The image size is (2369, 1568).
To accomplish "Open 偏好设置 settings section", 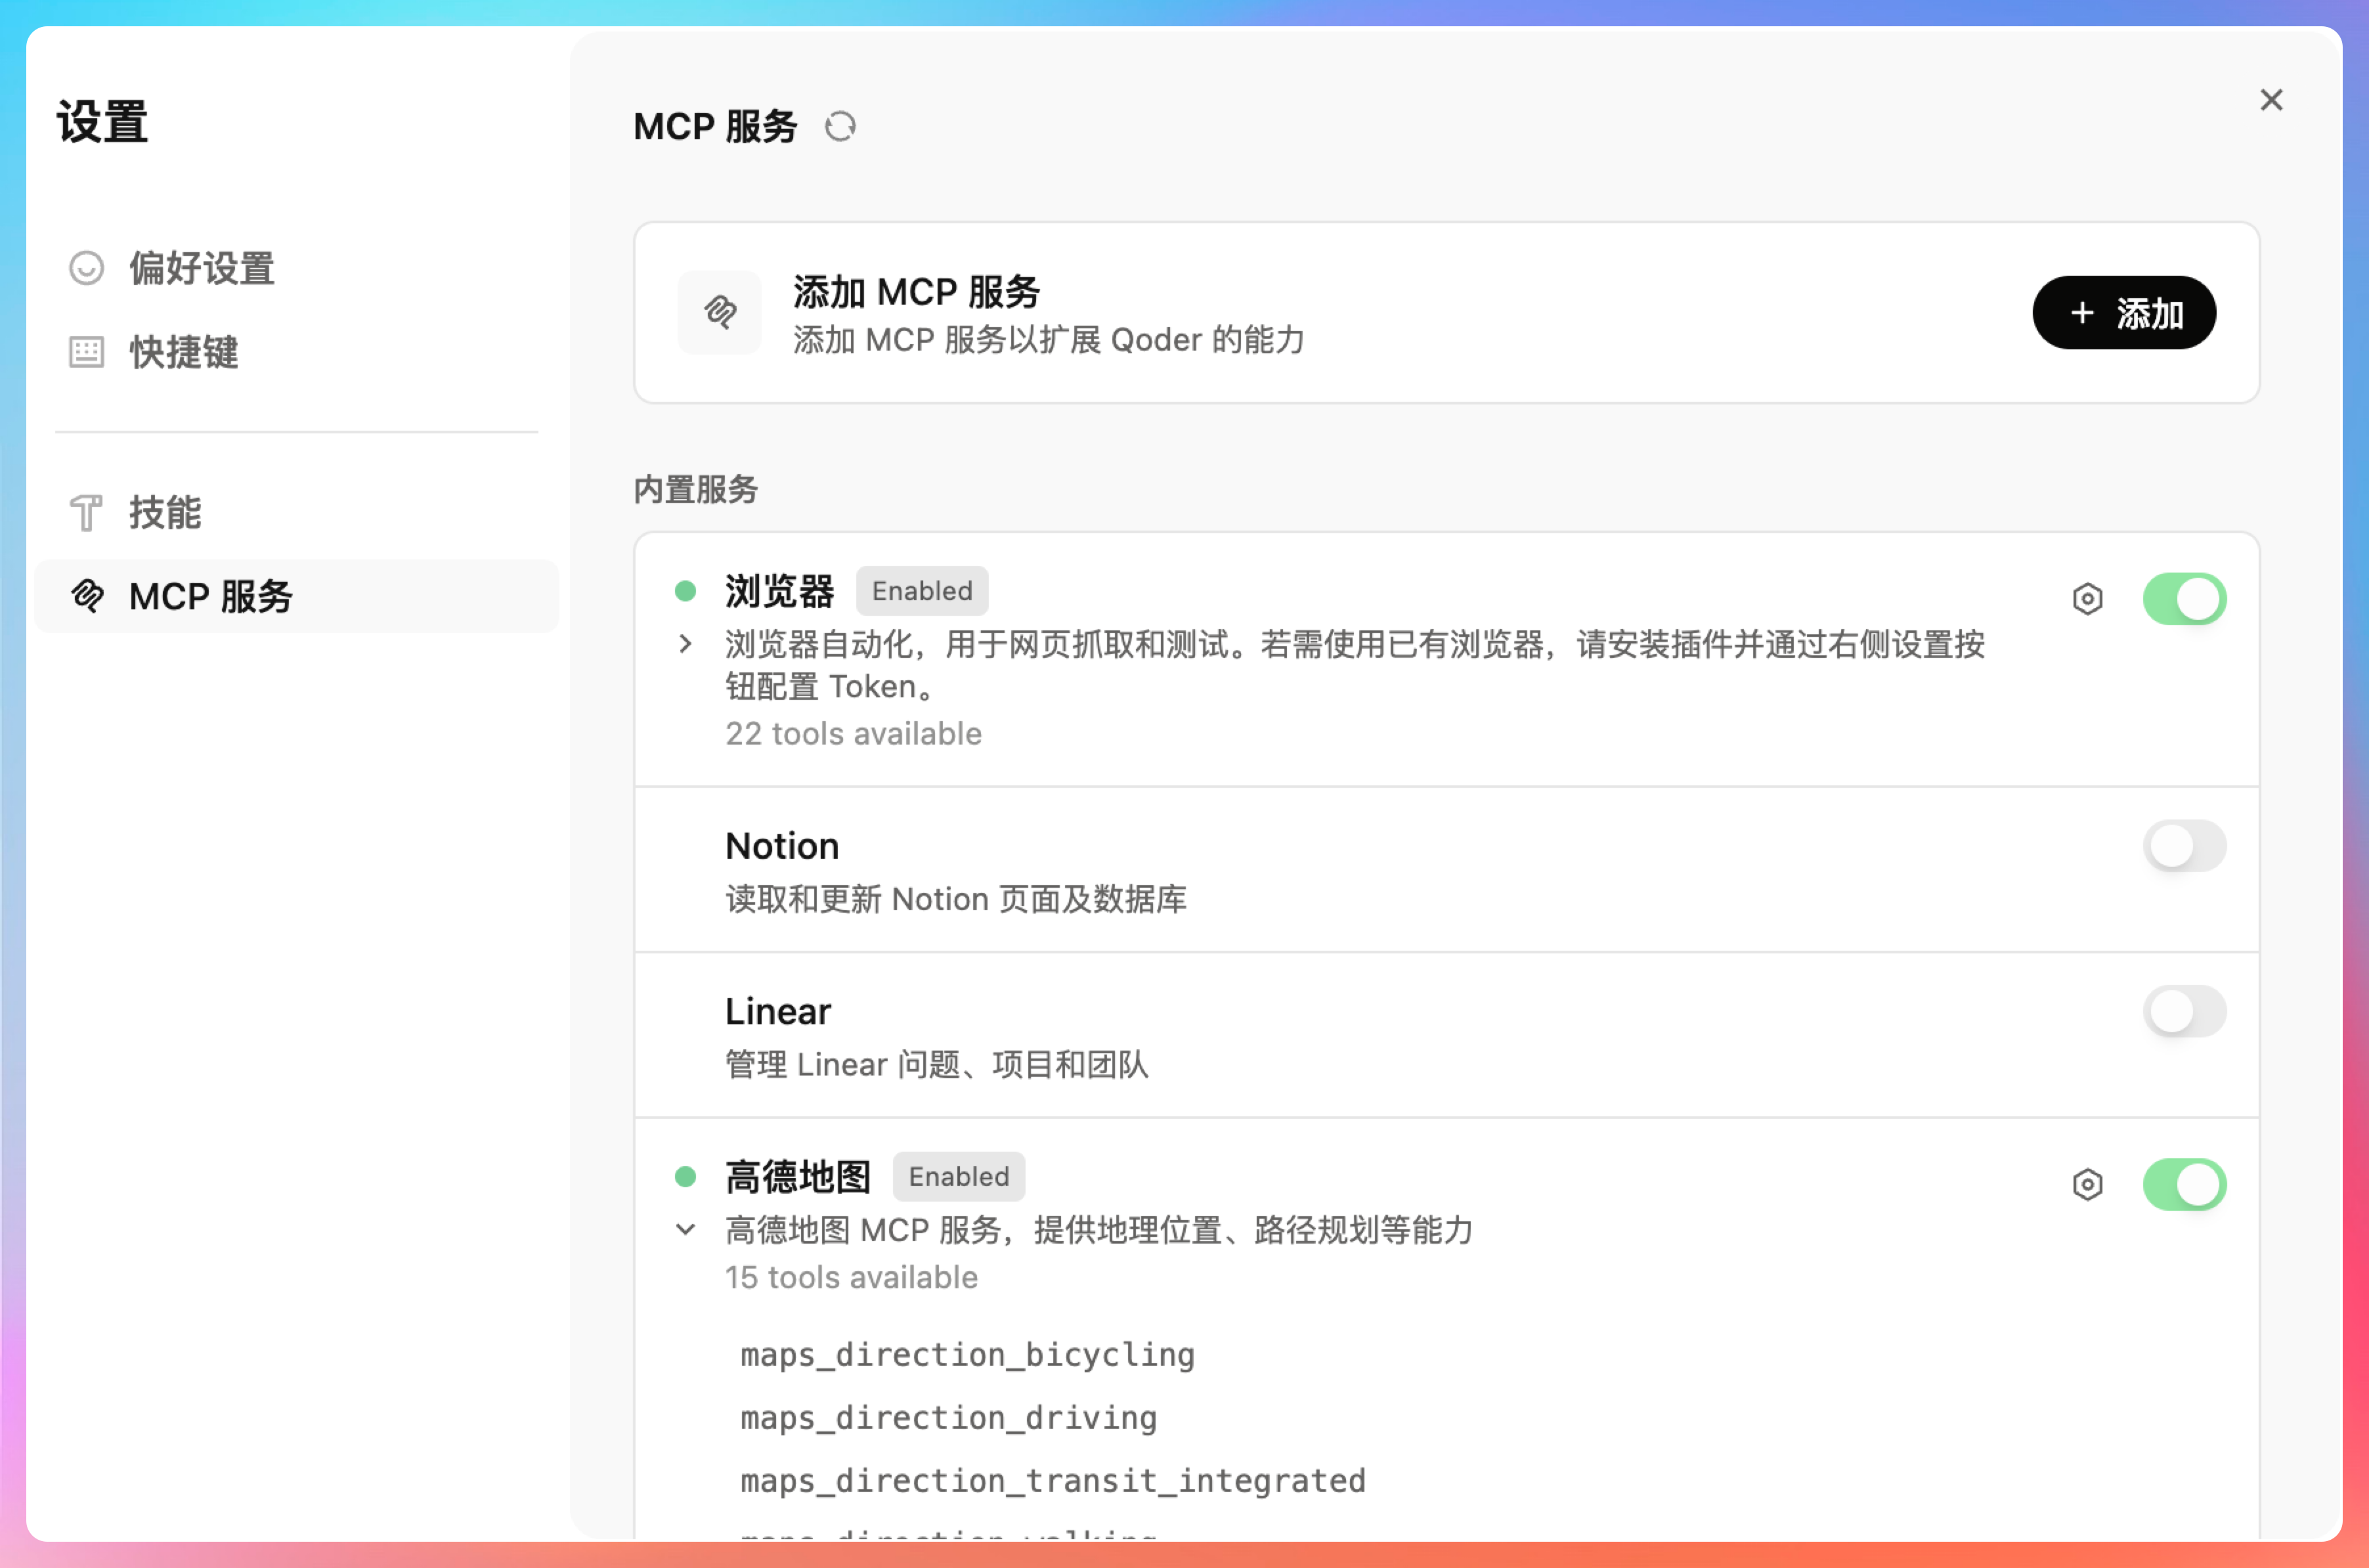I will click(x=201, y=268).
